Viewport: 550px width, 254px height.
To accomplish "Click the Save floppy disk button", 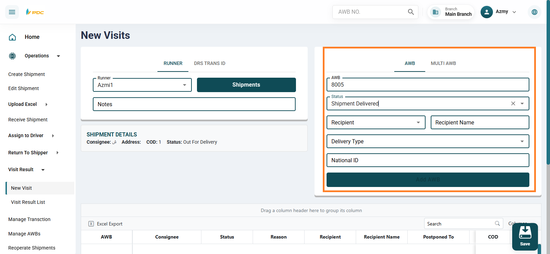I will pyautogui.click(x=525, y=236).
